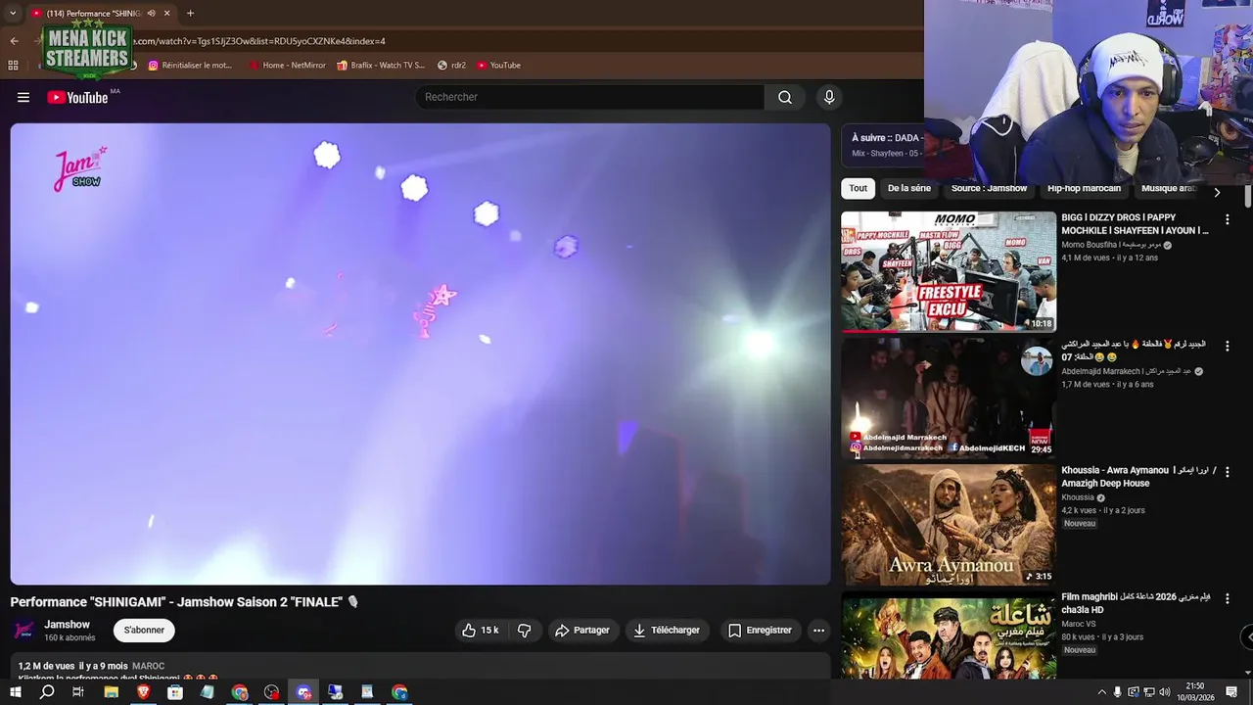Dislike the video with the thumbs-down icon
1253x705 pixels.
pyautogui.click(x=524, y=631)
